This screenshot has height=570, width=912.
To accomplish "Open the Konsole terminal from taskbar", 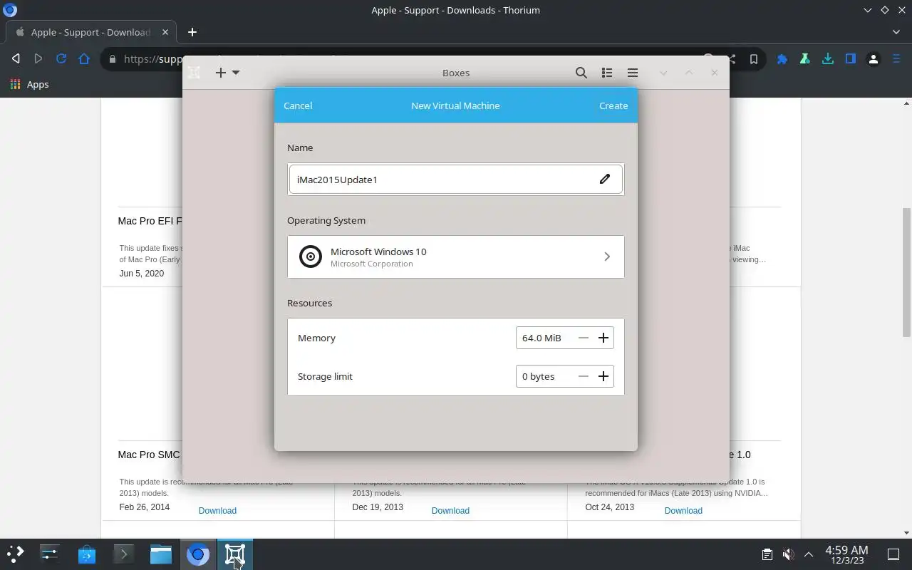I will click(x=124, y=554).
